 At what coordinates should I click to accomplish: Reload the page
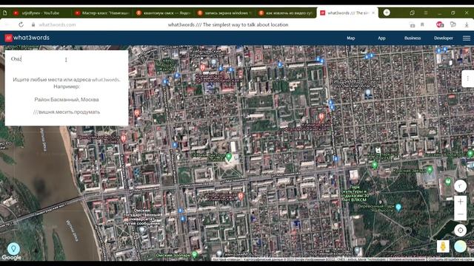pos(21,24)
